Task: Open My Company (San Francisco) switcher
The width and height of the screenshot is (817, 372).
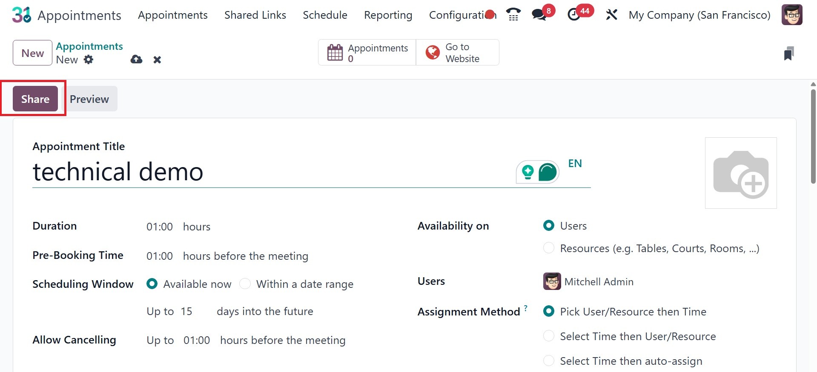Action: pyautogui.click(x=699, y=15)
